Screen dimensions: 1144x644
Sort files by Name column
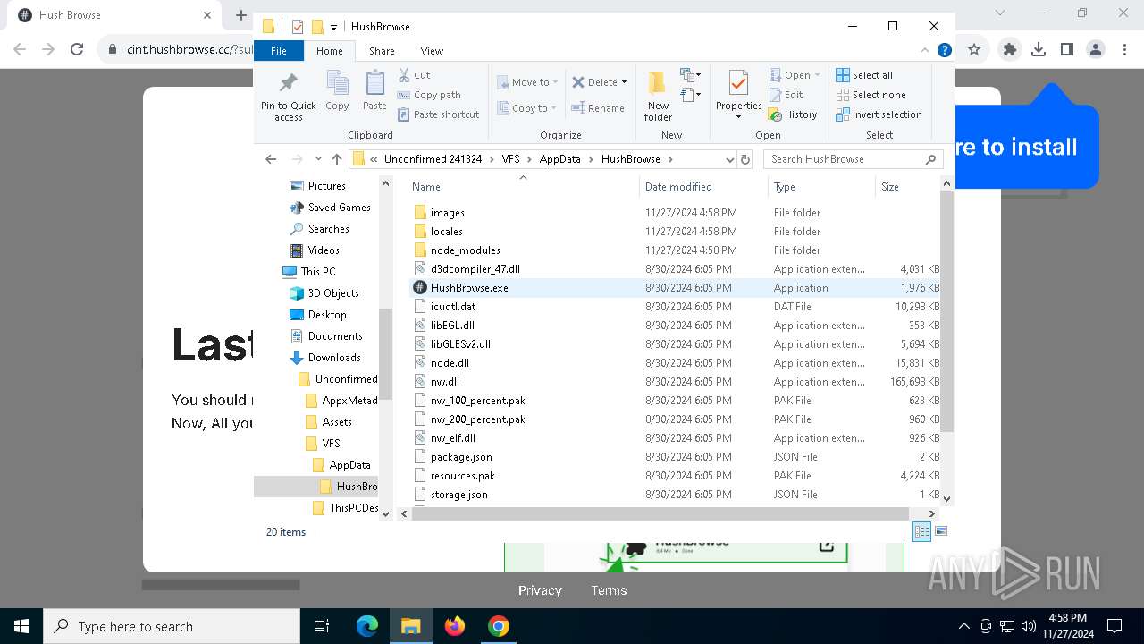523,186
